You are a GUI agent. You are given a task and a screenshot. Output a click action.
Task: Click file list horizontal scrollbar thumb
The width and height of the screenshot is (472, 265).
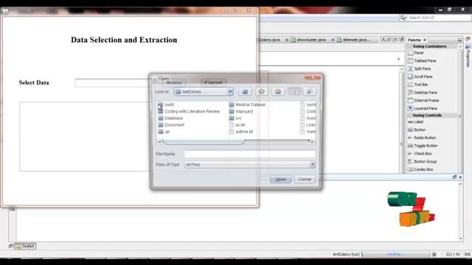[x=204, y=141]
